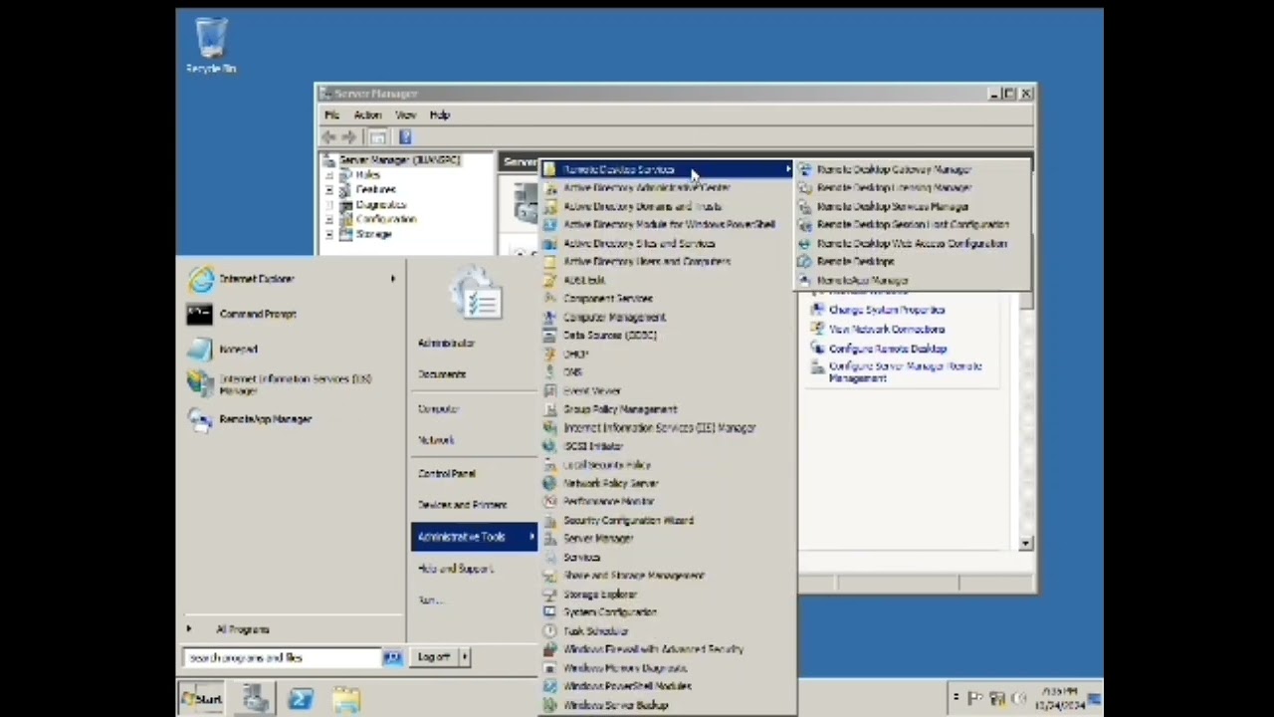
Task: Open Task Scheduler clock icon
Action: click(550, 630)
